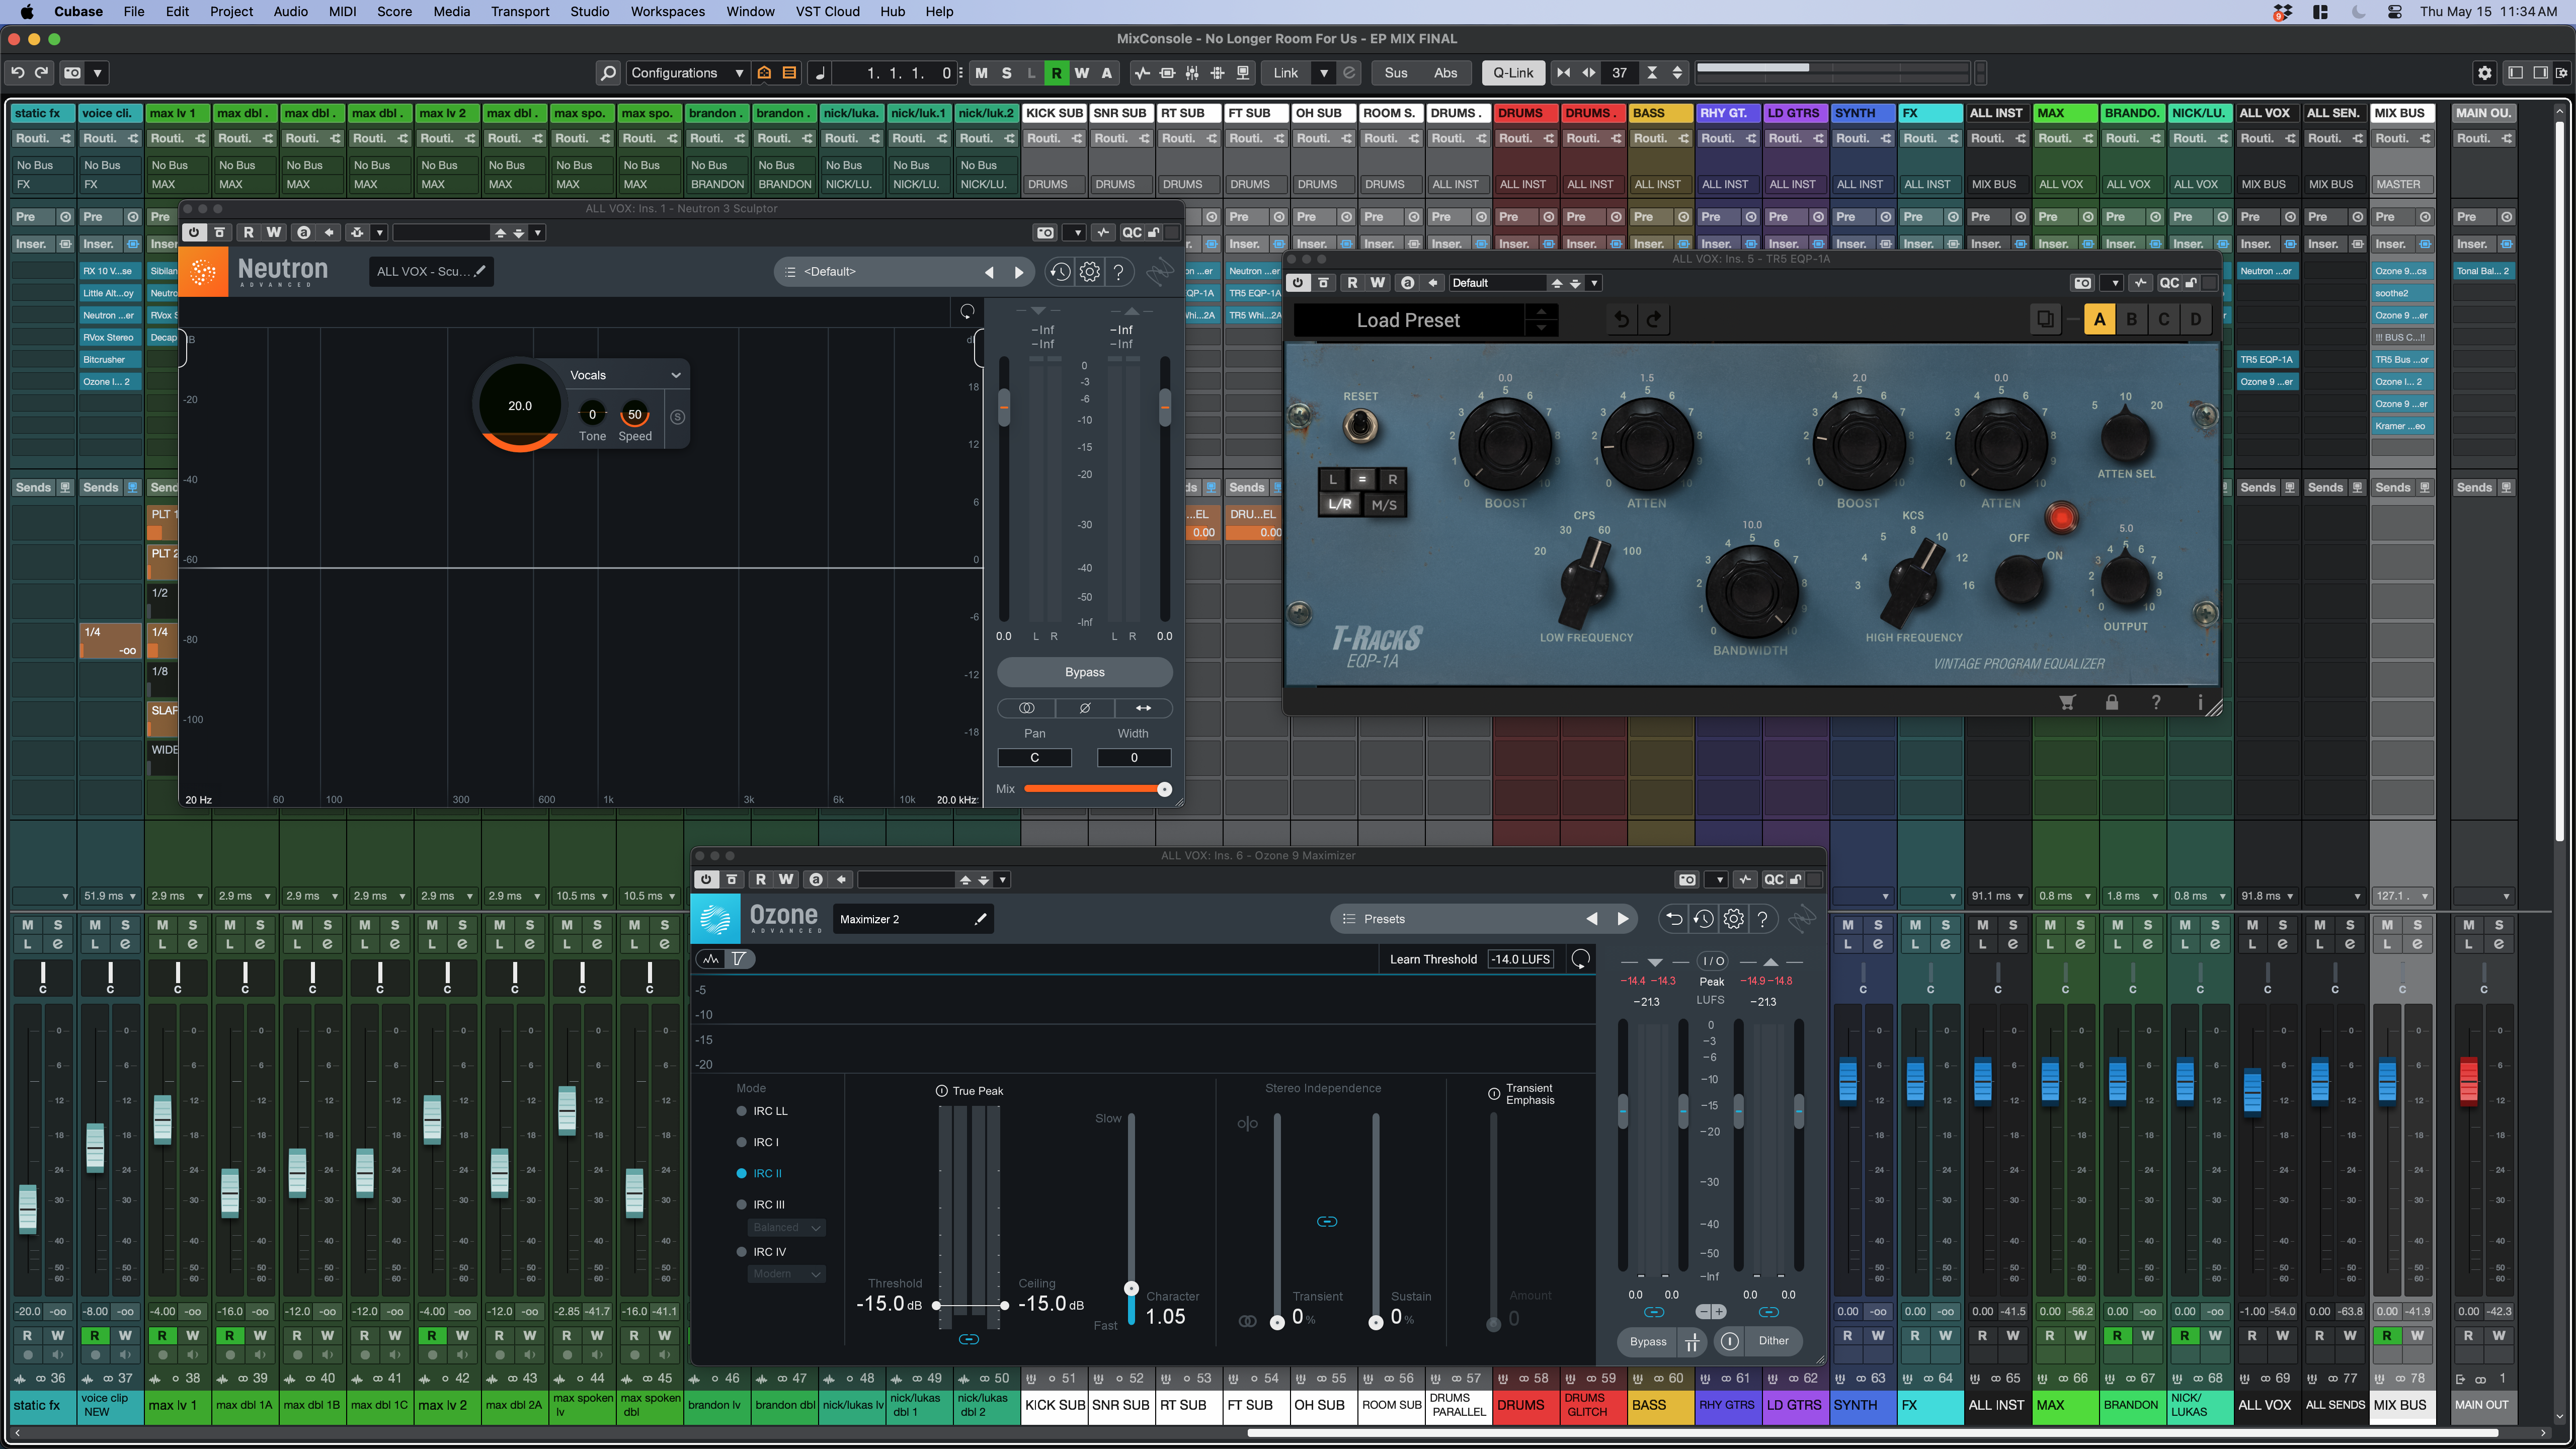
Task: Click MAIN OUT red fader handle
Action: click(x=2468, y=1081)
